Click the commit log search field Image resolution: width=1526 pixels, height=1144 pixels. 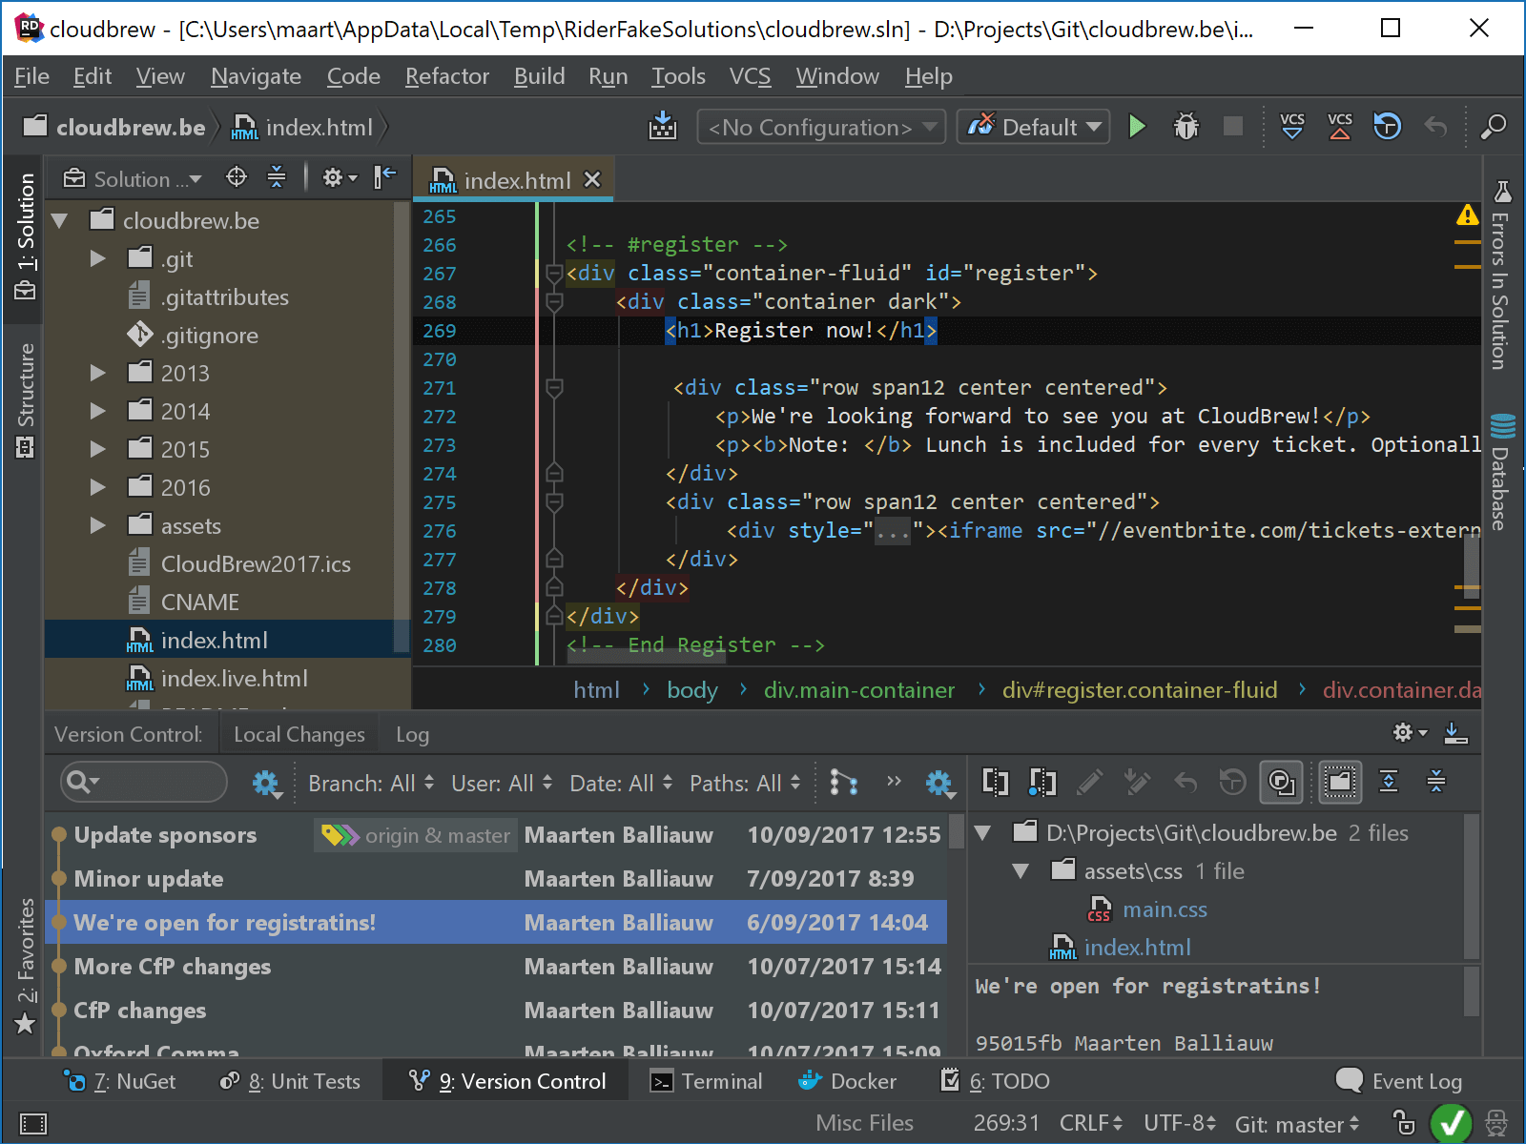[x=144, y=783]
